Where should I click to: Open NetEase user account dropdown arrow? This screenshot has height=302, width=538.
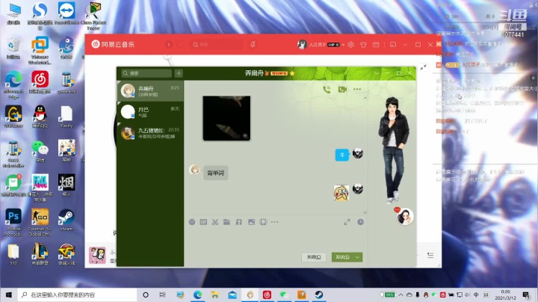(x=343, y=45)
